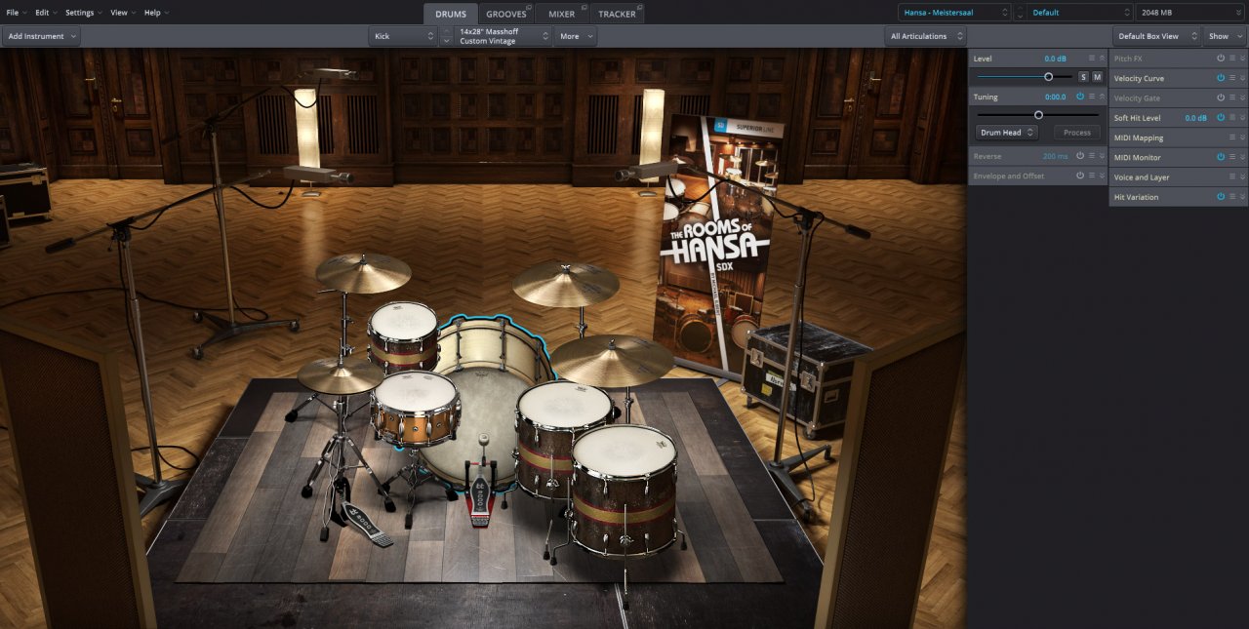Click the detach icon on Grooves tab
The image size is (1249, 629).
(x=528, y=7)
